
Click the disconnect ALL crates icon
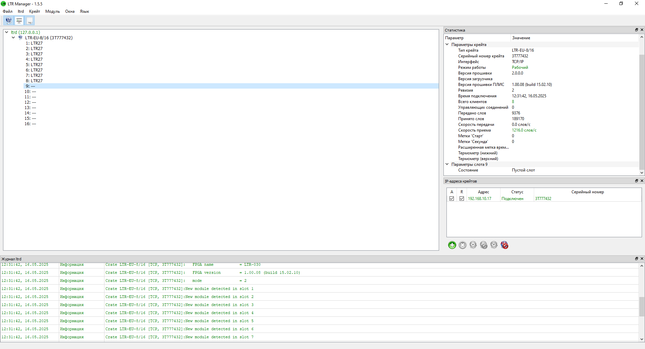point(504,245)
